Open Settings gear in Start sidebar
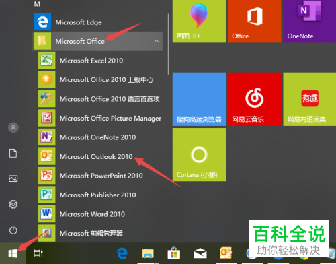 tap(13, 204)
